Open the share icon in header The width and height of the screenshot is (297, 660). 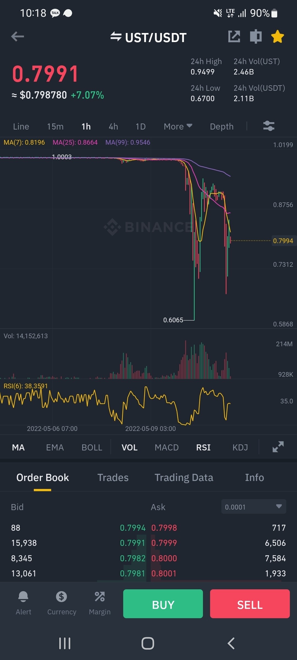[234, 37]
